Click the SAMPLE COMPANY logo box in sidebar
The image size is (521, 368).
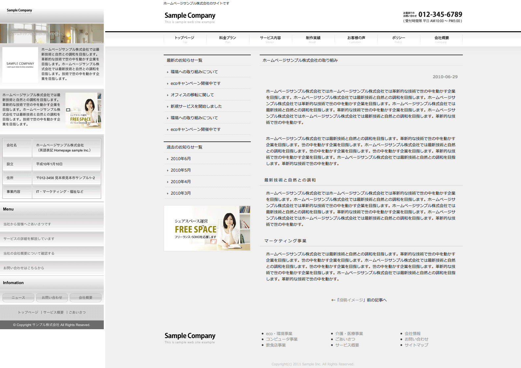click(20, 64)
